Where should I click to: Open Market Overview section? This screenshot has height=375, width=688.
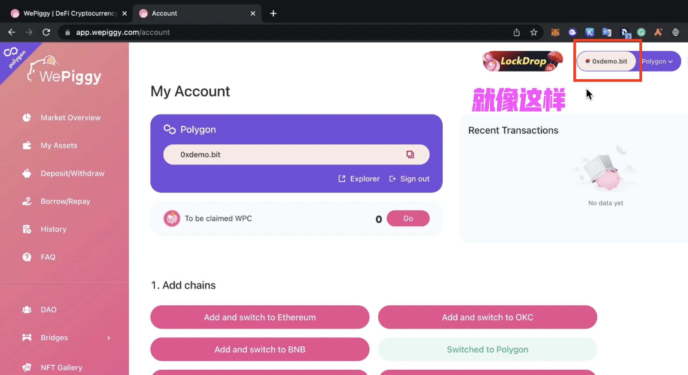tap(70, 117)
